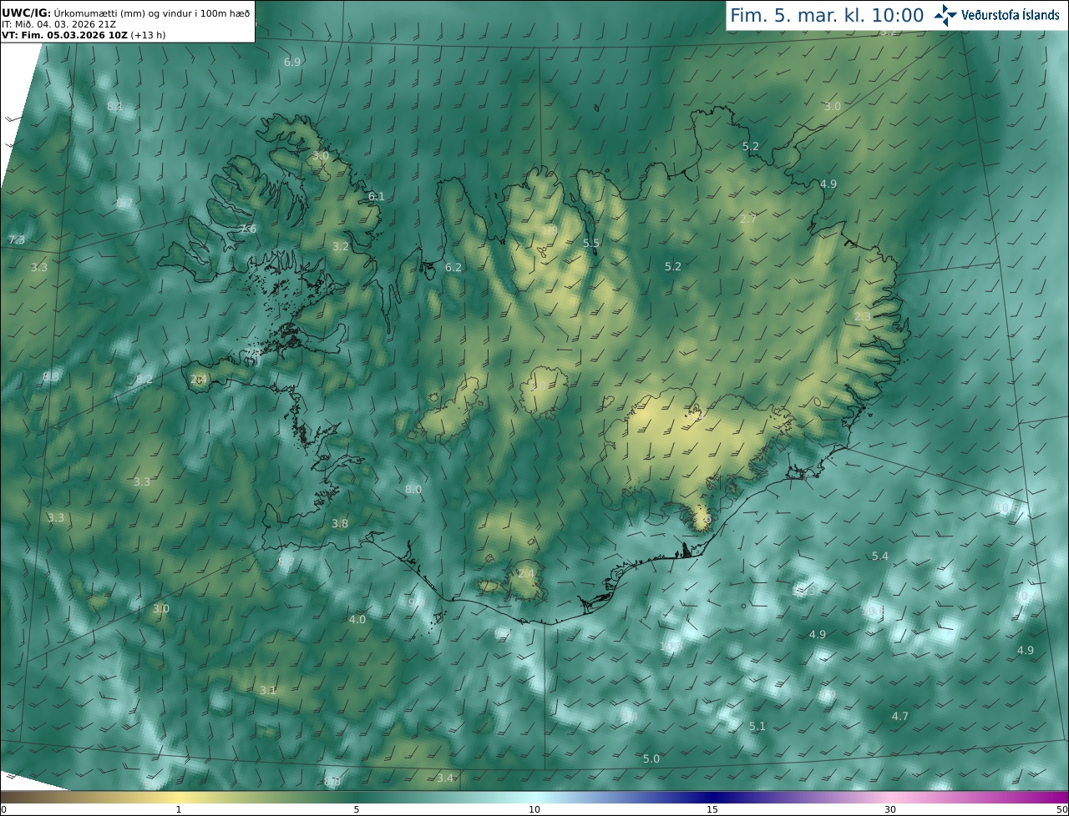The width and height of the screenshot is (1069, 816).
Task: Click the 3.1 precipitation value
Action: coord(267,690)
